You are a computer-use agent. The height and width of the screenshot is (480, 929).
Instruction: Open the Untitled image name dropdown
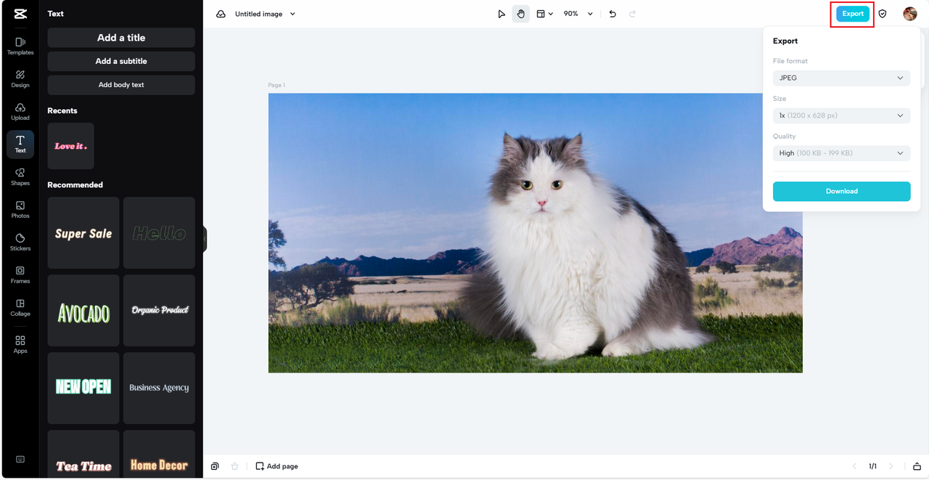[x=265, y=14]
